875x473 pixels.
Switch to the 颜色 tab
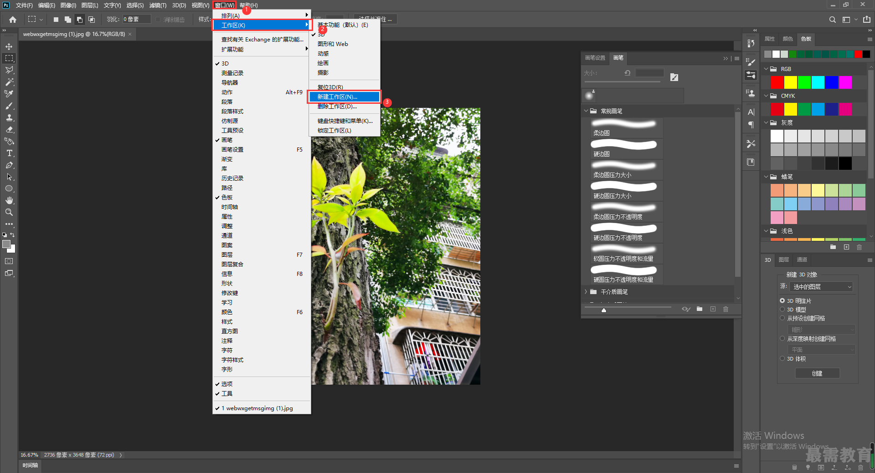click(787, 39)
